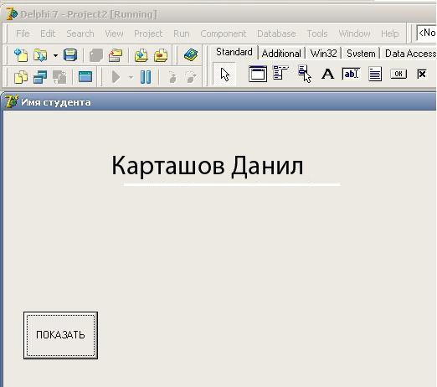
Task: Click the New Items toolbar icon
Action: [x=21, y=55]
